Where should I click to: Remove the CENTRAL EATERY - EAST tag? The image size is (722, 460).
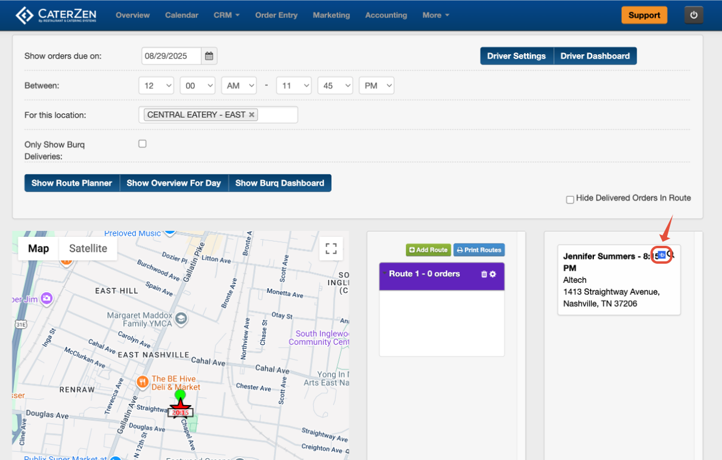click(x=252, y=115)
